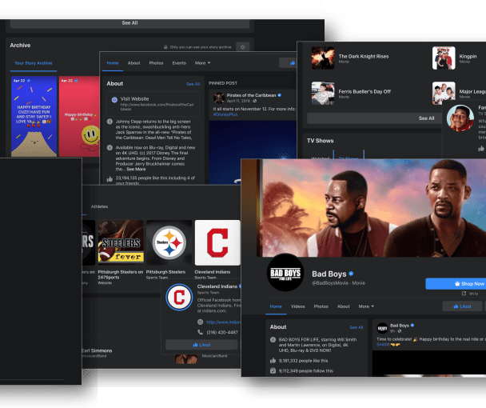Screen dimensions: 486x408
Task: Open the blue Happy Birthday story from Apr 22
Action: click(34, 116)
